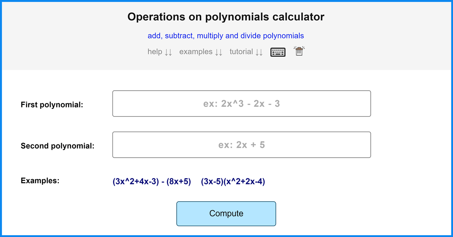Load example (3x^2+4x-3) - (8x+5)
Screen dimensions: 453x237
tap(152, 182)
